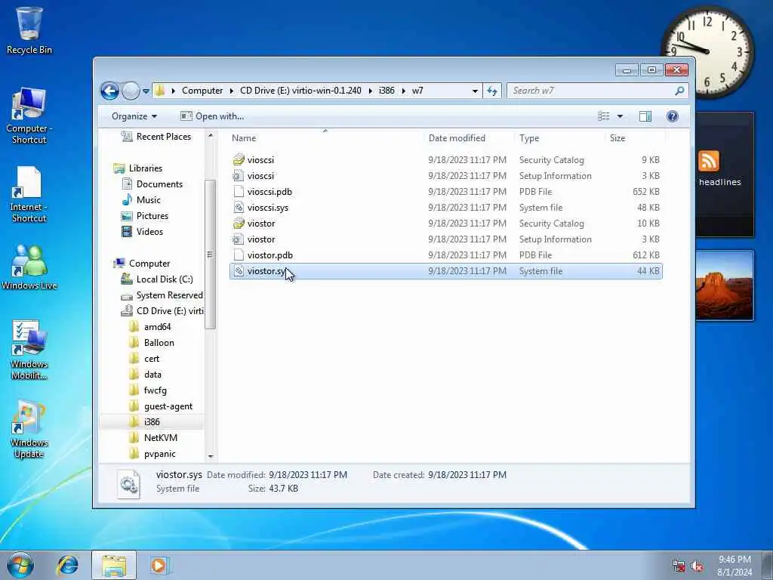Open Videos library
The height and width of the screenshot is (580, 773).
click(x=143, y=232)
